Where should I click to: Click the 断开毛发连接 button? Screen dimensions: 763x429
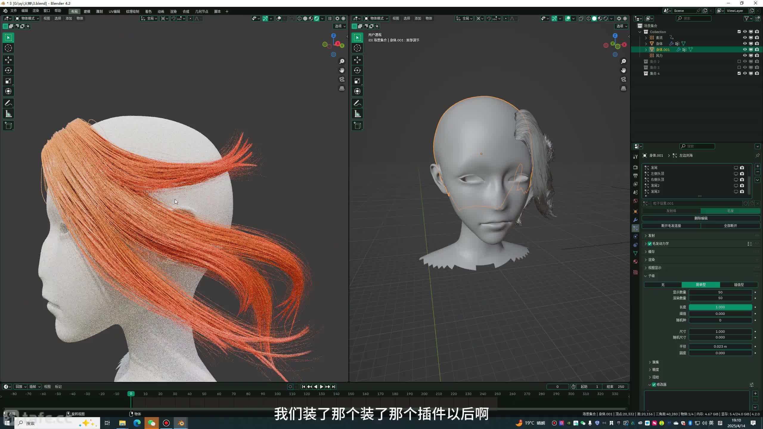coord(671,226)
